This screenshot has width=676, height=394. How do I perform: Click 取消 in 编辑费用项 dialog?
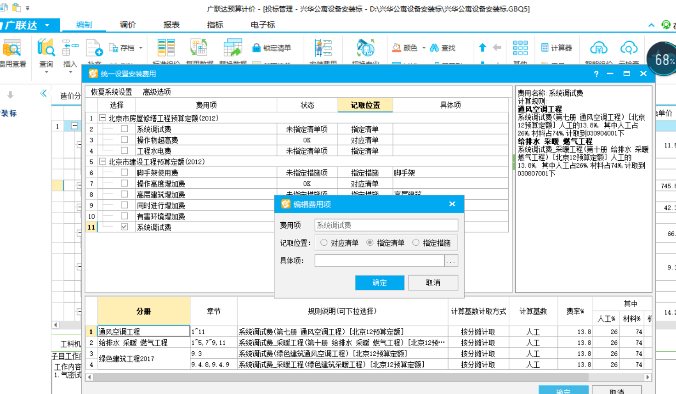pos(433,283)
